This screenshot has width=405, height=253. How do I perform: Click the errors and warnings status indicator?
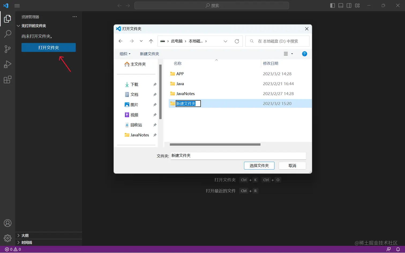click(x=13, y=249)
